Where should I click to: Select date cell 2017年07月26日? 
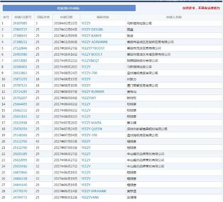pyautogui.click(x=66, y=123)
